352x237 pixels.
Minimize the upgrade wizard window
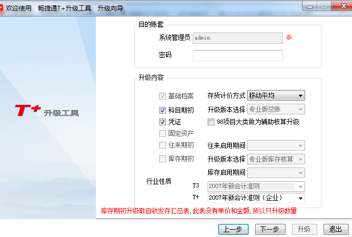coord(310,6)
